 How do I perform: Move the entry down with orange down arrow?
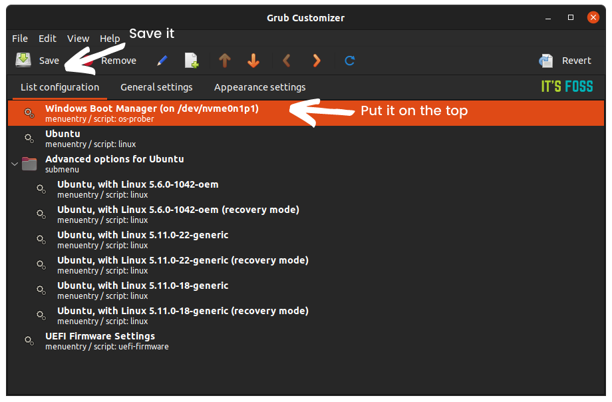253,61
